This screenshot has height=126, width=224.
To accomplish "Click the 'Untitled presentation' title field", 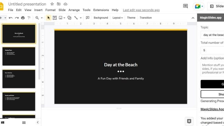I will coord(27,4).
